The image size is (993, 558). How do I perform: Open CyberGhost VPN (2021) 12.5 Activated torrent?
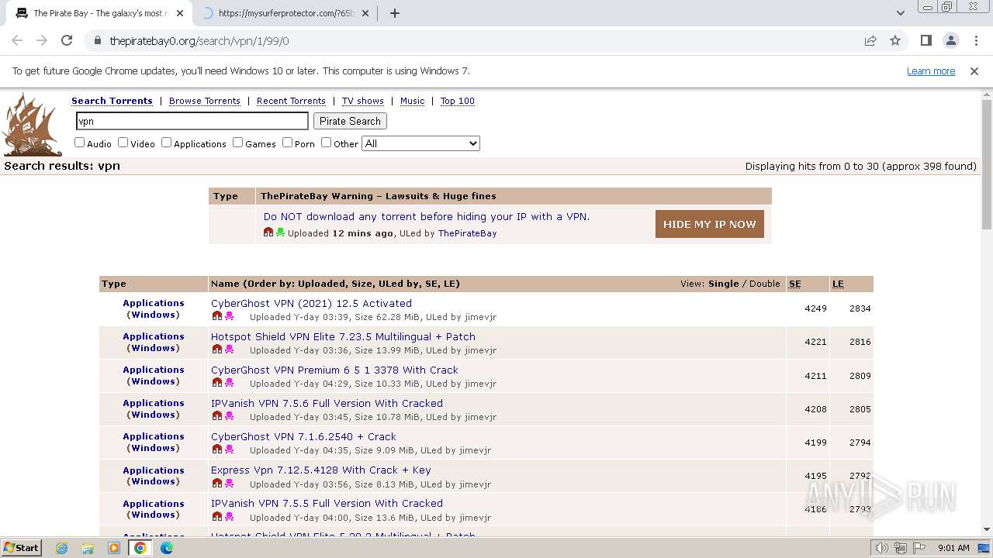coord(311,303)
